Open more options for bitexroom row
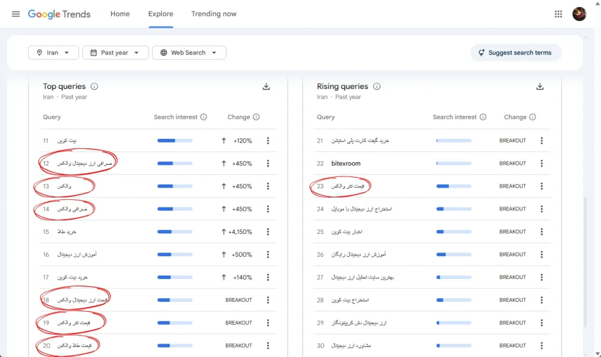 (x=542, y=164)
